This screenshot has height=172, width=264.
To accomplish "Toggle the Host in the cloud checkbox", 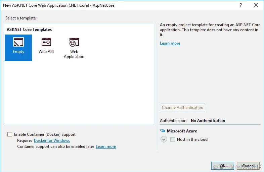I will pos(173,139).
